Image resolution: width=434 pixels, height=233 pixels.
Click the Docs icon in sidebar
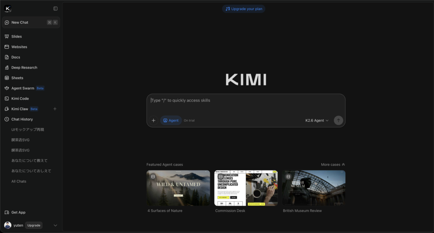pos(7,57)
